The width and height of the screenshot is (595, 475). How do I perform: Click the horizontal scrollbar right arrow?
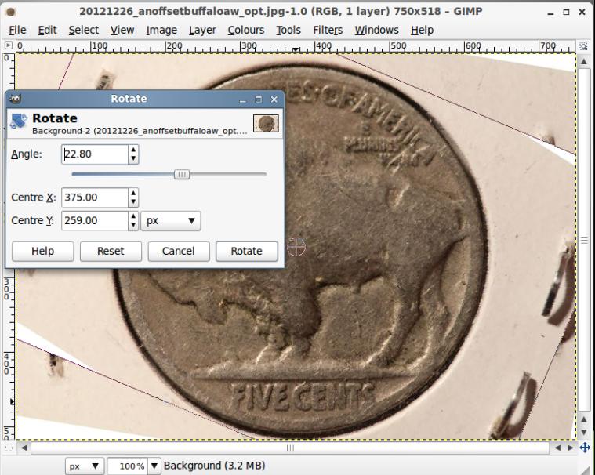point(571,448)
